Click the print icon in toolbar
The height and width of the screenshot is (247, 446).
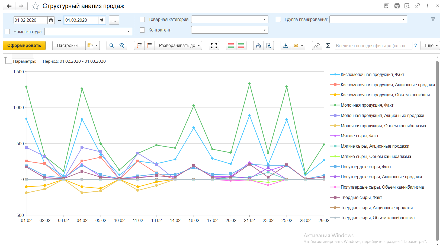[x=258, y=46]
